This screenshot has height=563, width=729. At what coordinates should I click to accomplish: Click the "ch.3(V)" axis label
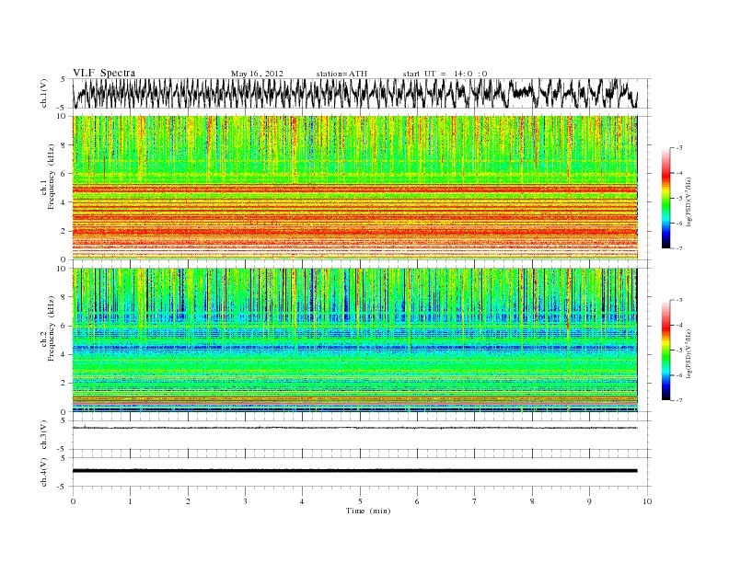click(x=44, y=435)
